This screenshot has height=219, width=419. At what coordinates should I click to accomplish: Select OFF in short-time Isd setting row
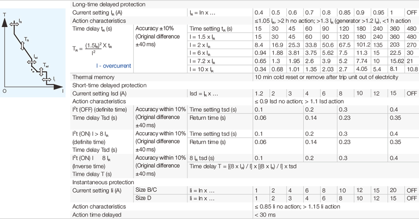click(x=411, y=94)
